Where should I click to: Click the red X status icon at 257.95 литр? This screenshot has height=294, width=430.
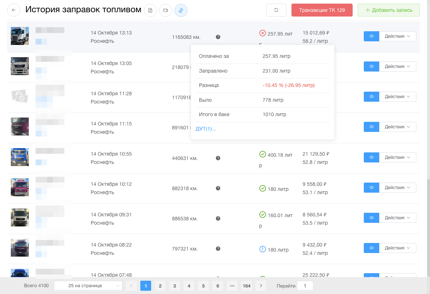[262, 33]
